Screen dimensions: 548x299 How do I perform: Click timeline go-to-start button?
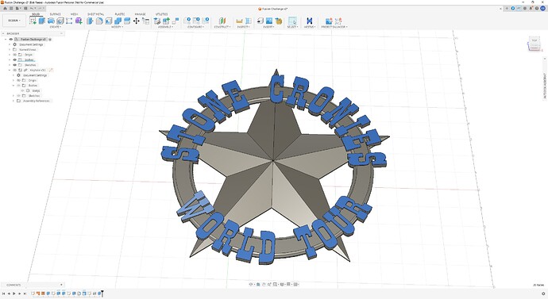4,293
